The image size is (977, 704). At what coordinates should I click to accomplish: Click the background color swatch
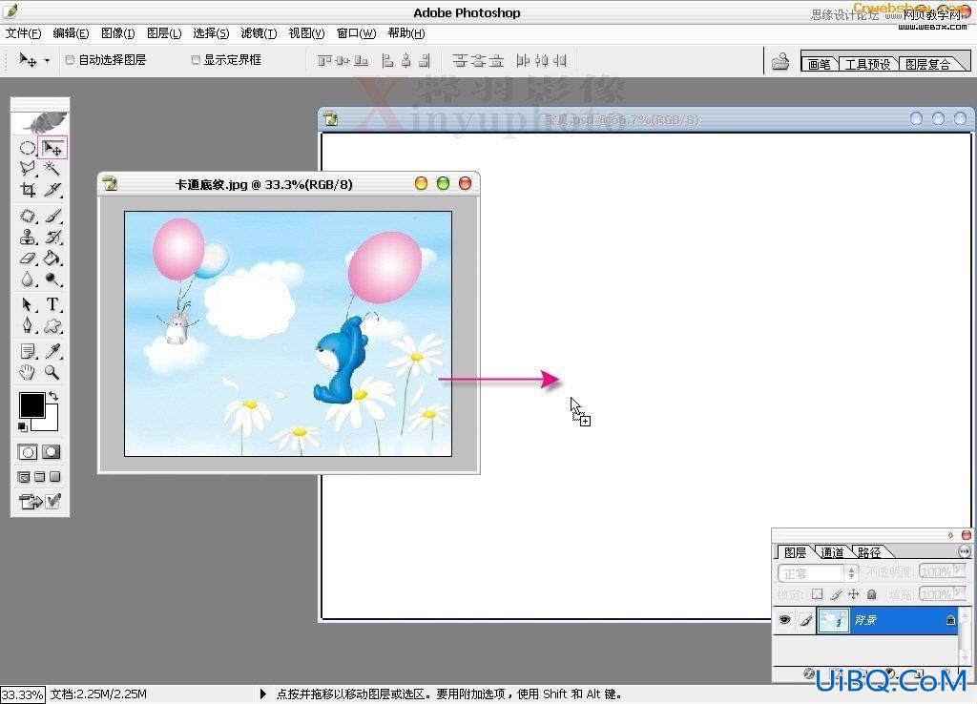(51, 423)
